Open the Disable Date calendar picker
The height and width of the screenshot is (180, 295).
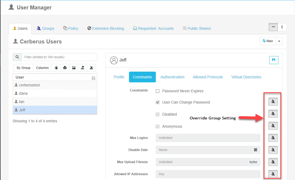(256, 150)
